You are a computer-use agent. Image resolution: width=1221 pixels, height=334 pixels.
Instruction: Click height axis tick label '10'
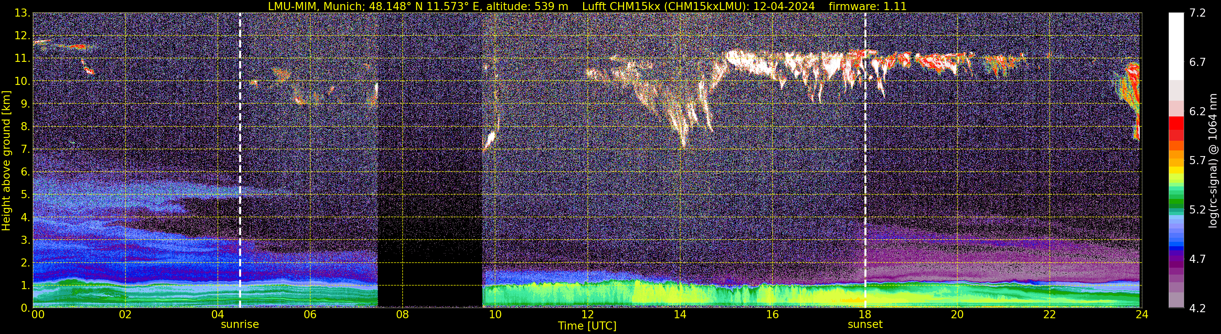[x=22, y=81]
